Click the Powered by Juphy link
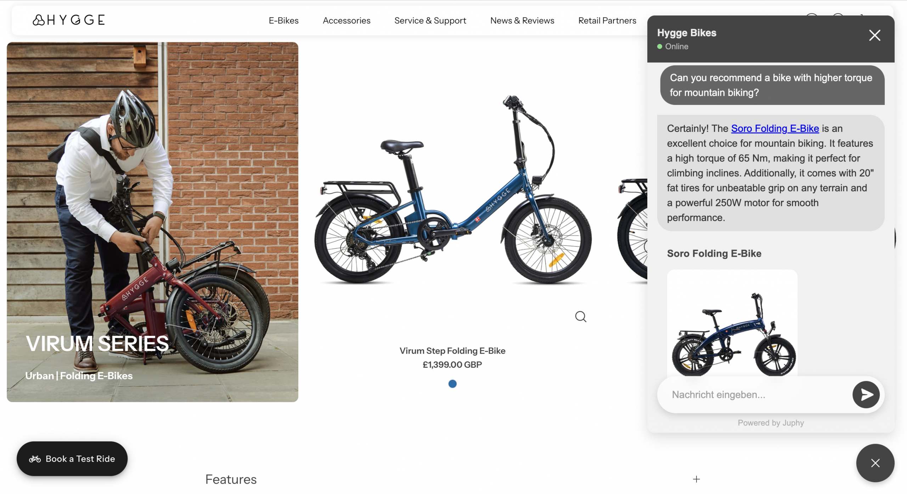This screenshot has height=494, width=907. tap(771, 423)
